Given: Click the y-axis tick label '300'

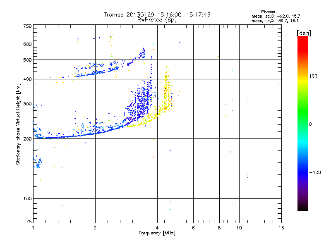Looking at the screenshot, I should [27, 104].
